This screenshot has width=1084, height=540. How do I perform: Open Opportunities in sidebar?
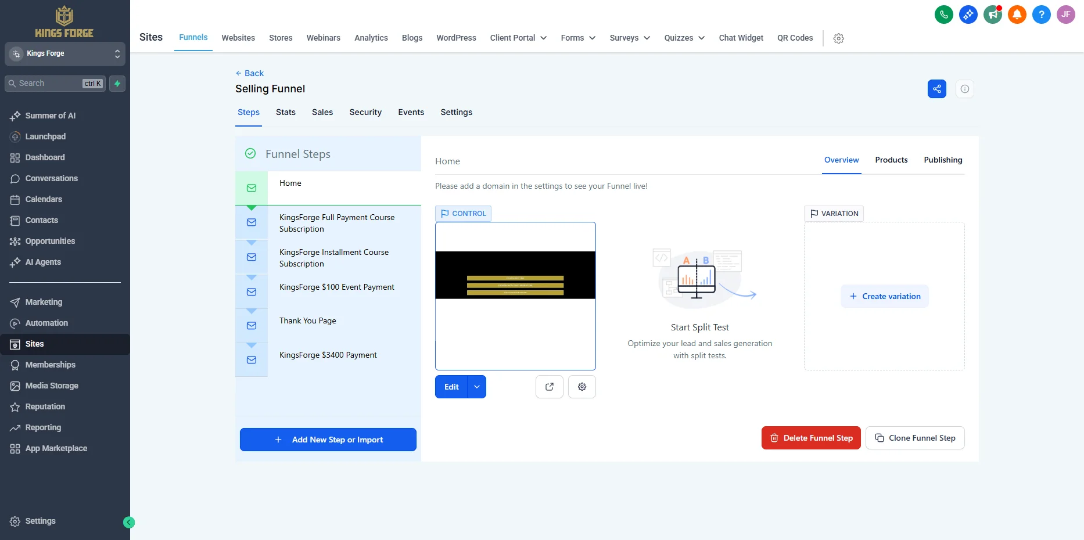pos(50,241)
